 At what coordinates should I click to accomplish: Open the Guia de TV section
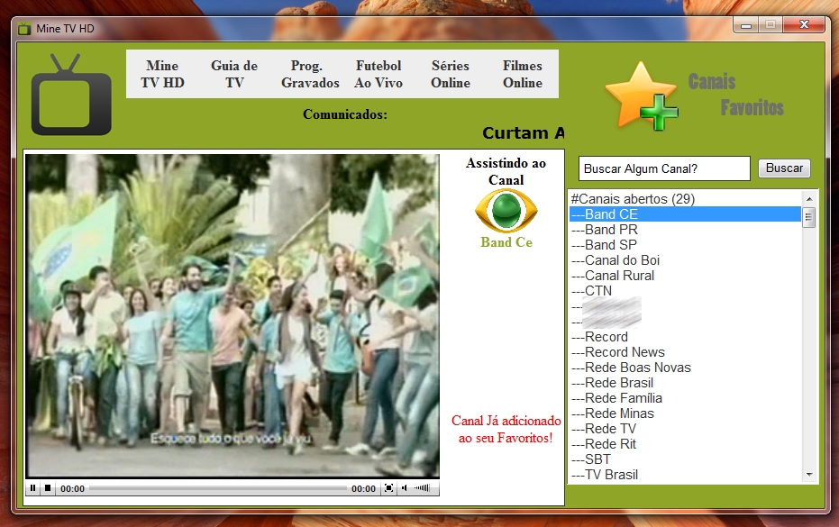click(x=234, y=74)
